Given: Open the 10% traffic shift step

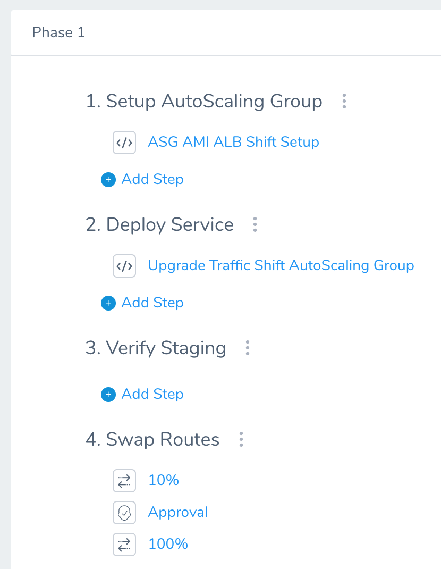Looking at the screenshot, I should click(164, 480).
